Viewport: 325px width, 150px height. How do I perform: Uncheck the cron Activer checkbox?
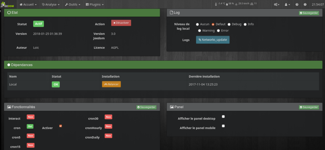(61, 126)
